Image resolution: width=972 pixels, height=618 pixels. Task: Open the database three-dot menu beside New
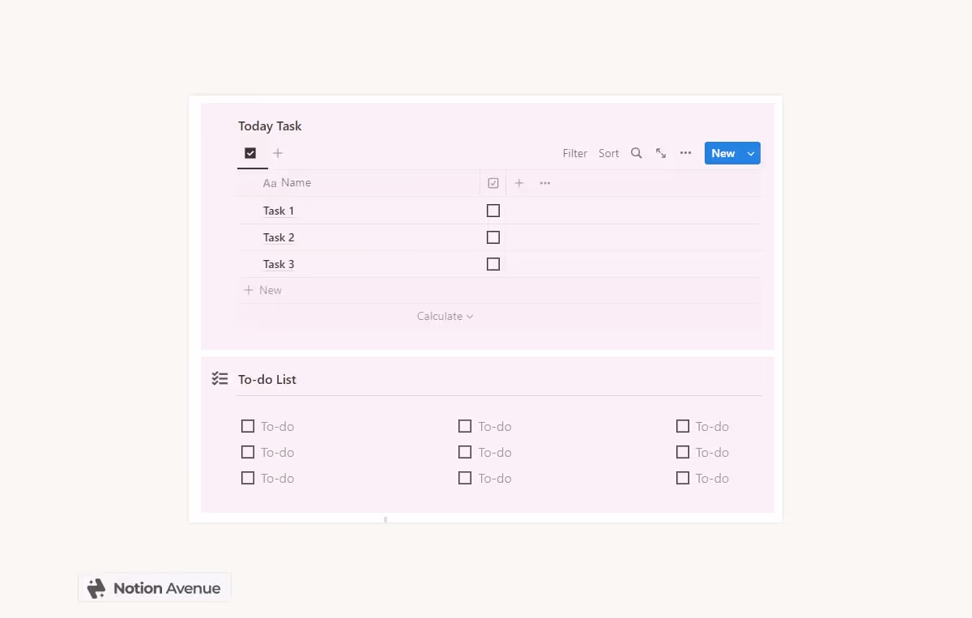point(685,153)
